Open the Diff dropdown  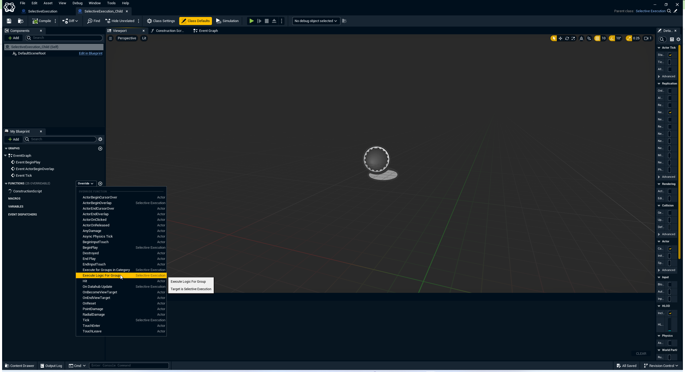(70, 21)
